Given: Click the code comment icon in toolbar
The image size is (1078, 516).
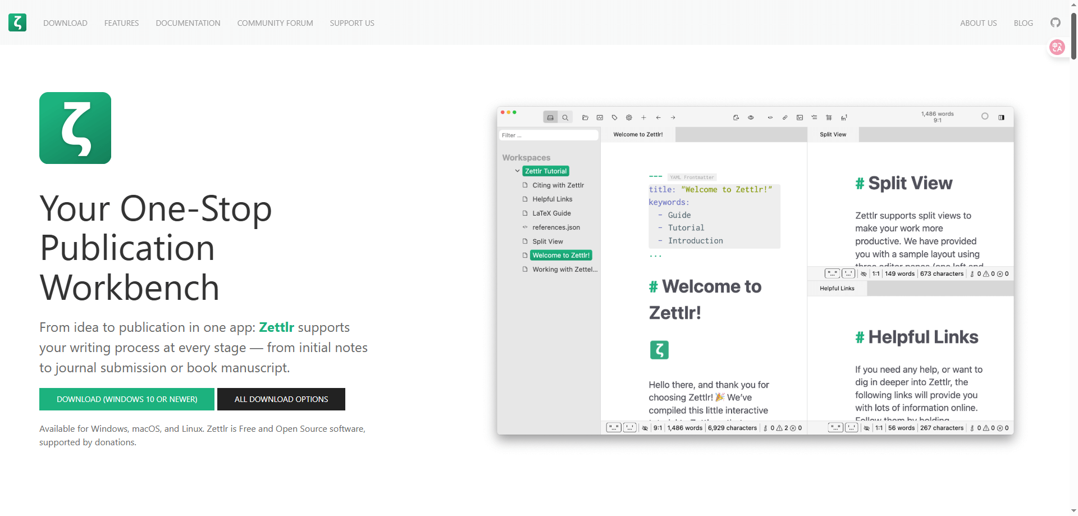Looking at the screenshot, I should click(x=770, y=117).
